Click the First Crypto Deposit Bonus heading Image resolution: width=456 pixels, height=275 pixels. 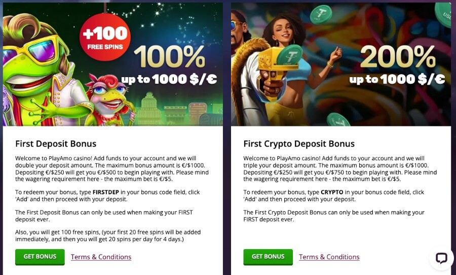[299, 144]
